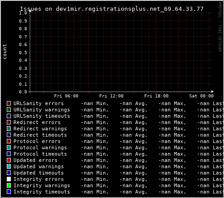
Task: Click the Fri 12:00 time axis label
Action: tap(111, 96)
